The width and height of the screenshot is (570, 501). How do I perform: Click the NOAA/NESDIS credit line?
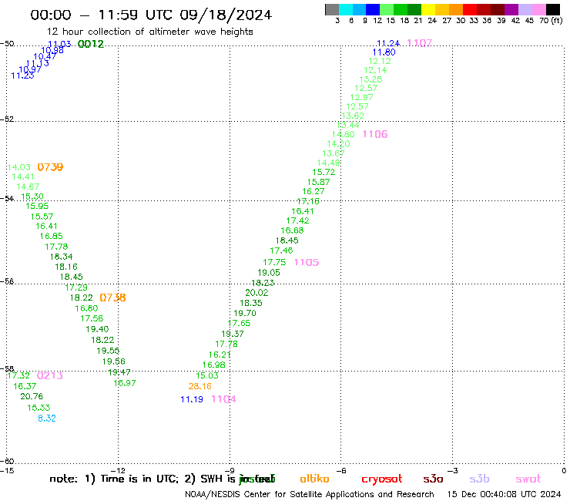[x=310, y=495]
